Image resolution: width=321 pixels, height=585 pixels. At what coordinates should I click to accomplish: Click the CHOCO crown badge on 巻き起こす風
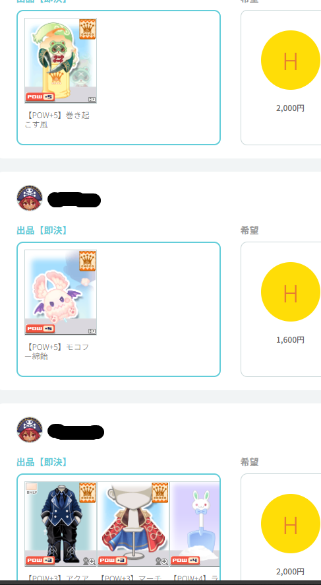point(88,29)
